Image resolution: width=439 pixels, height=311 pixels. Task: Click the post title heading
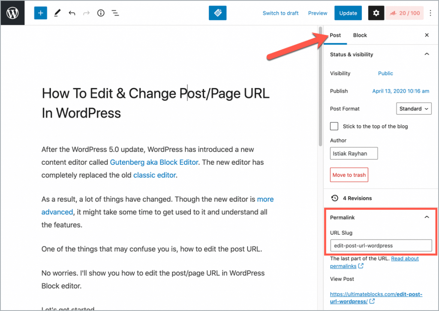[156, 103]
